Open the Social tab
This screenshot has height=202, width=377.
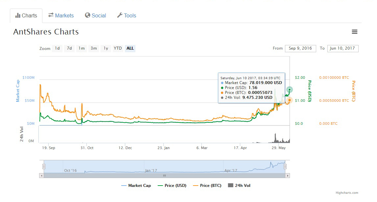pyautogui.click(x=95, y=16)
